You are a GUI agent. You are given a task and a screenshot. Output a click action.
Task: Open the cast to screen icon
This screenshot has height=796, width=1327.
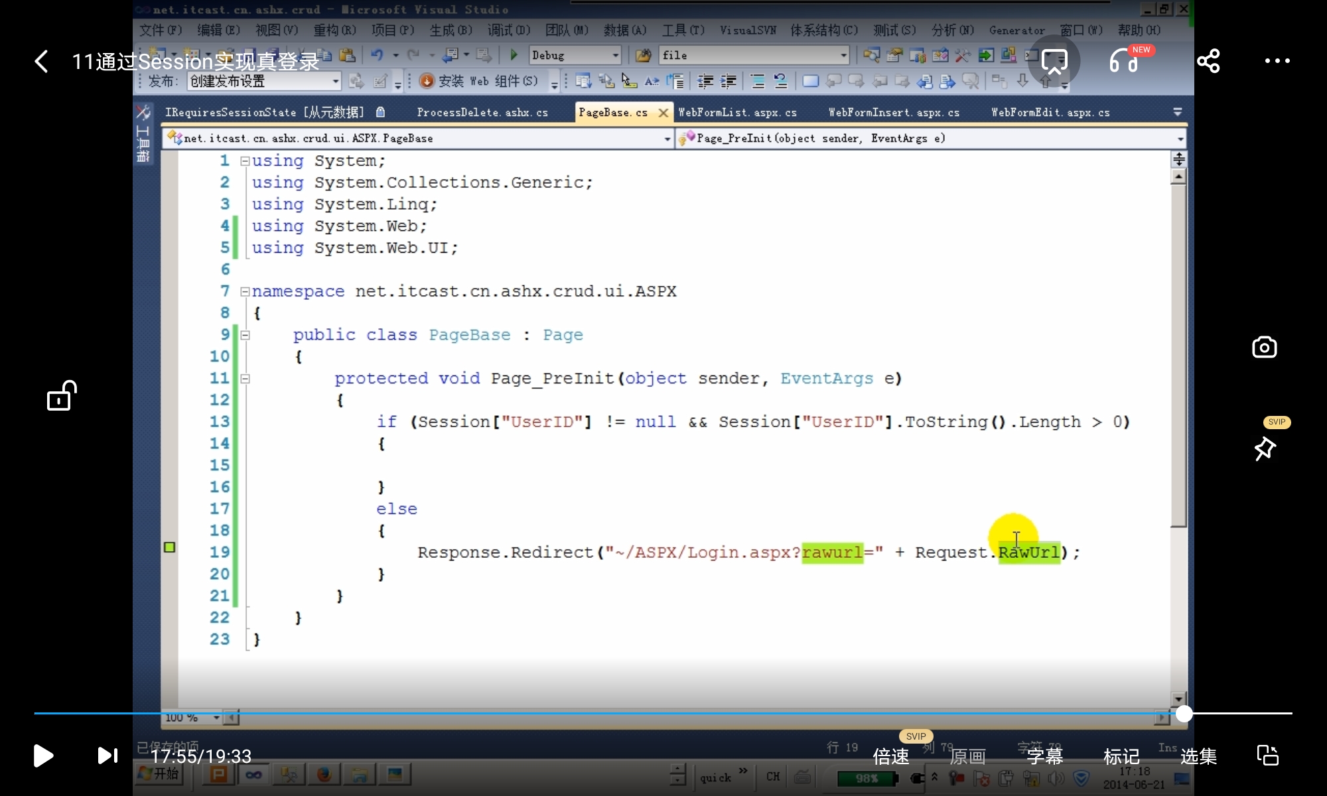(x=1054, y=62)
